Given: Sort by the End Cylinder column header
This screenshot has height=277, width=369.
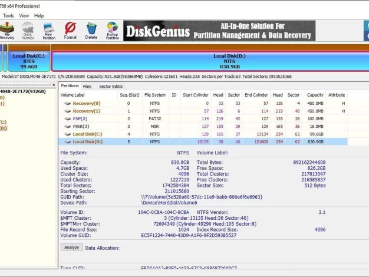Looking at the screenshot, I should click(256, 95).
